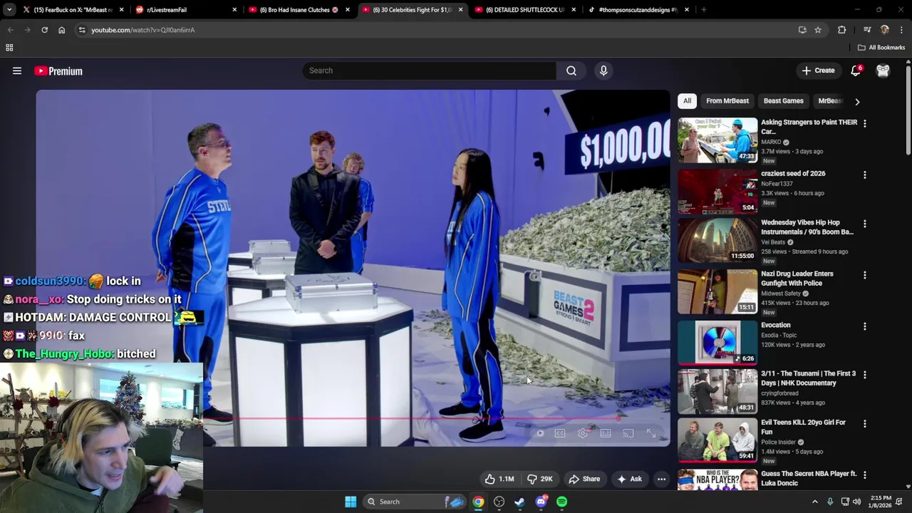Open options menu for Wednesday Vibes Hip Hop
This screenshot has height=513, width=912.
[x=864, y=224]
